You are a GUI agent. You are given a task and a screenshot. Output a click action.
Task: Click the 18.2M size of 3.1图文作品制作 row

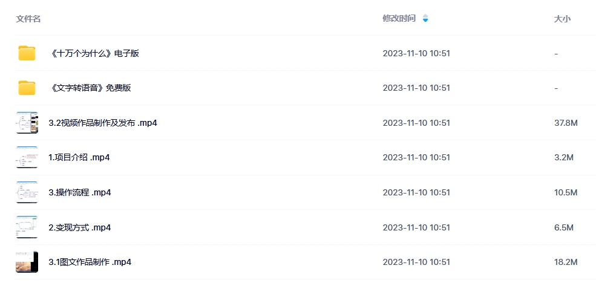[566, 262]
